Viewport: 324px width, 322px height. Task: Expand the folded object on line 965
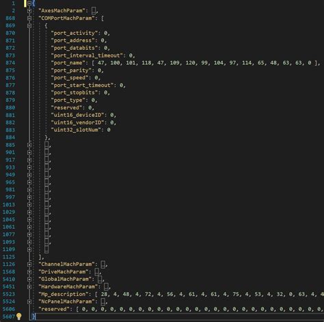[x=29, y=183]
